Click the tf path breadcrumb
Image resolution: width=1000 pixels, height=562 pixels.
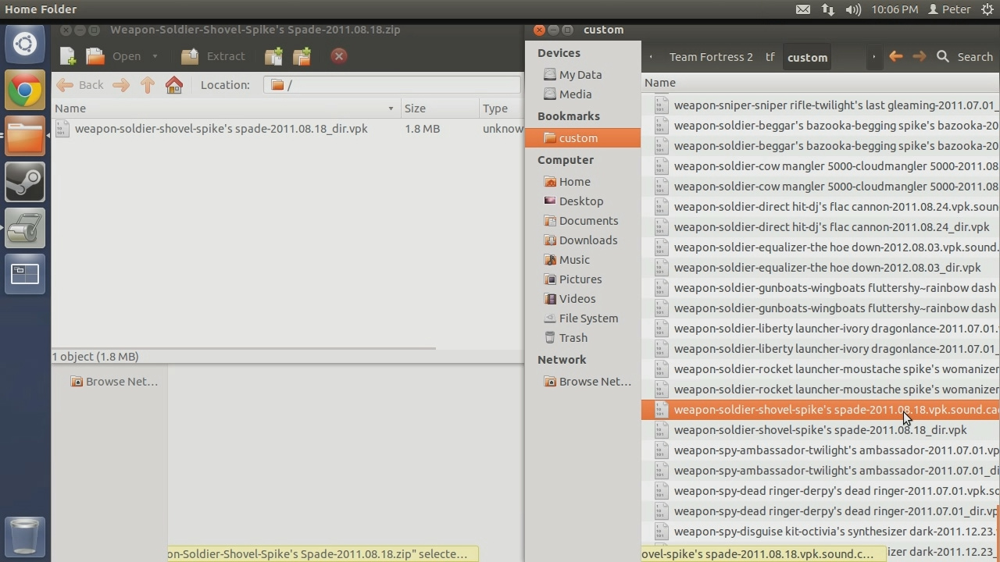(x=770, y=57)
